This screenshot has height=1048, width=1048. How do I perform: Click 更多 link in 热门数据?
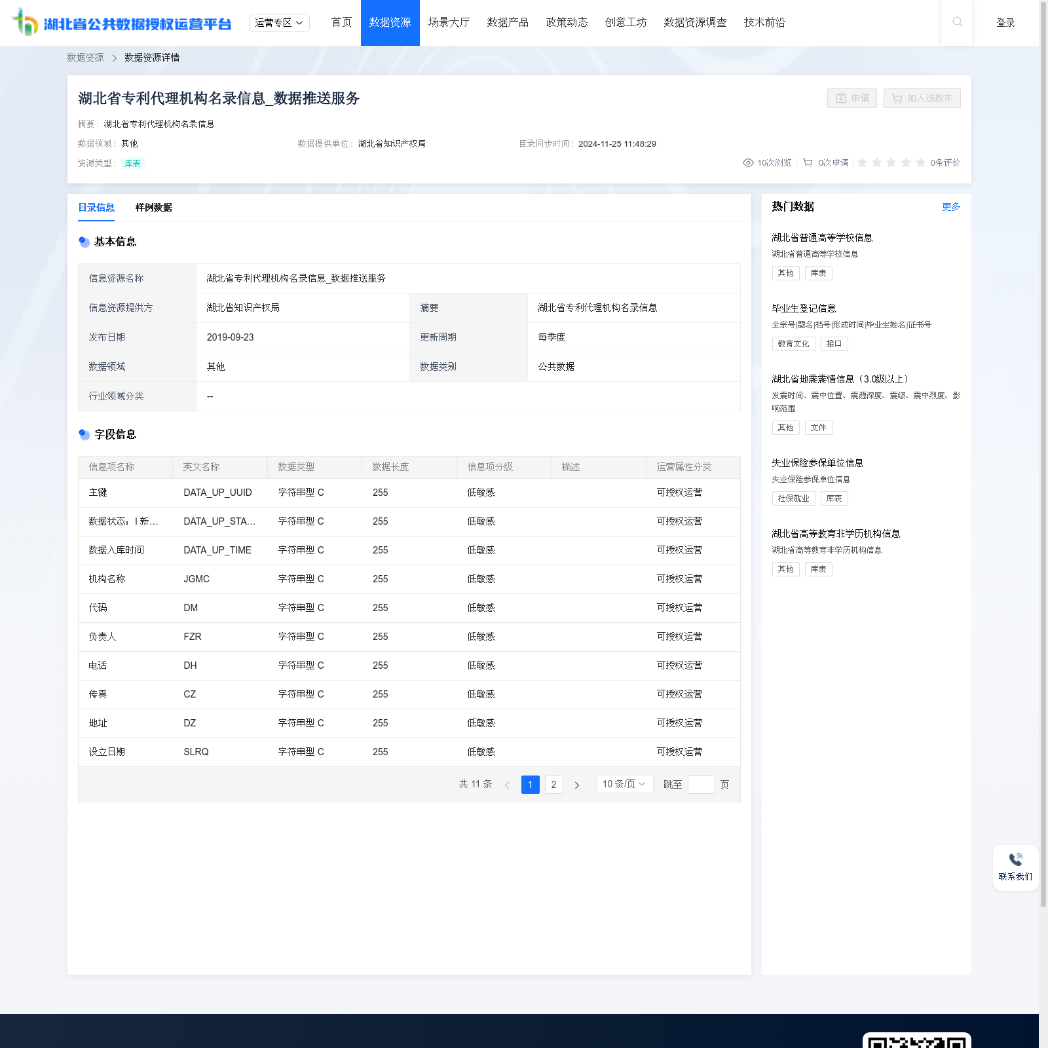[951, 207]
